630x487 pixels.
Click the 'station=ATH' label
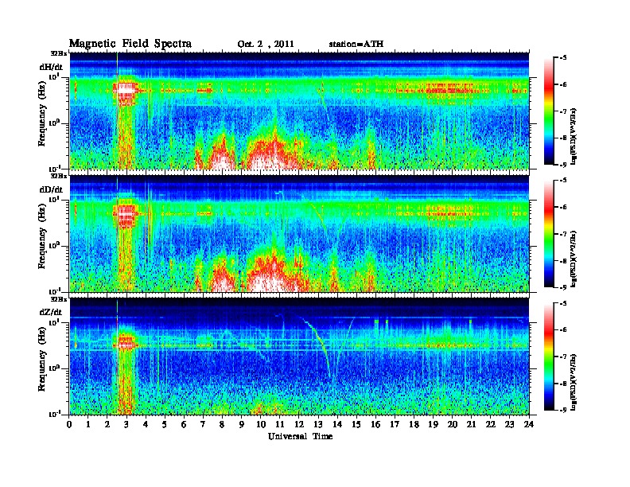point(356,44)
